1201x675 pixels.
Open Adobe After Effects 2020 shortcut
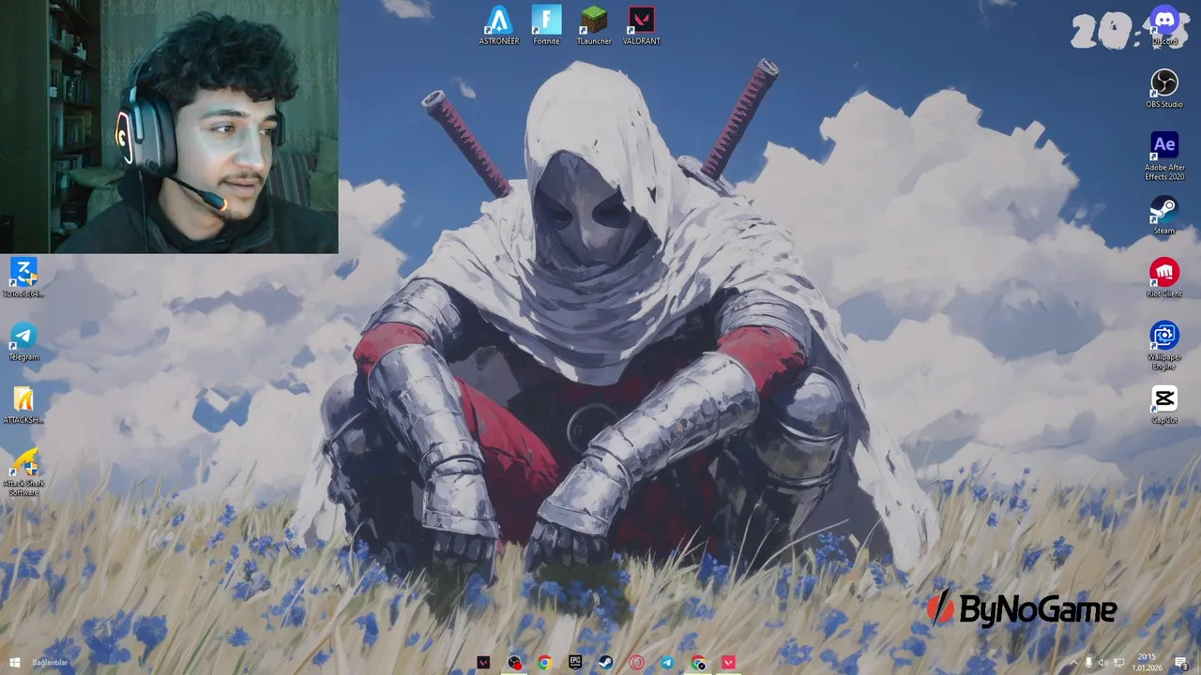click(x=1164, y=156)
